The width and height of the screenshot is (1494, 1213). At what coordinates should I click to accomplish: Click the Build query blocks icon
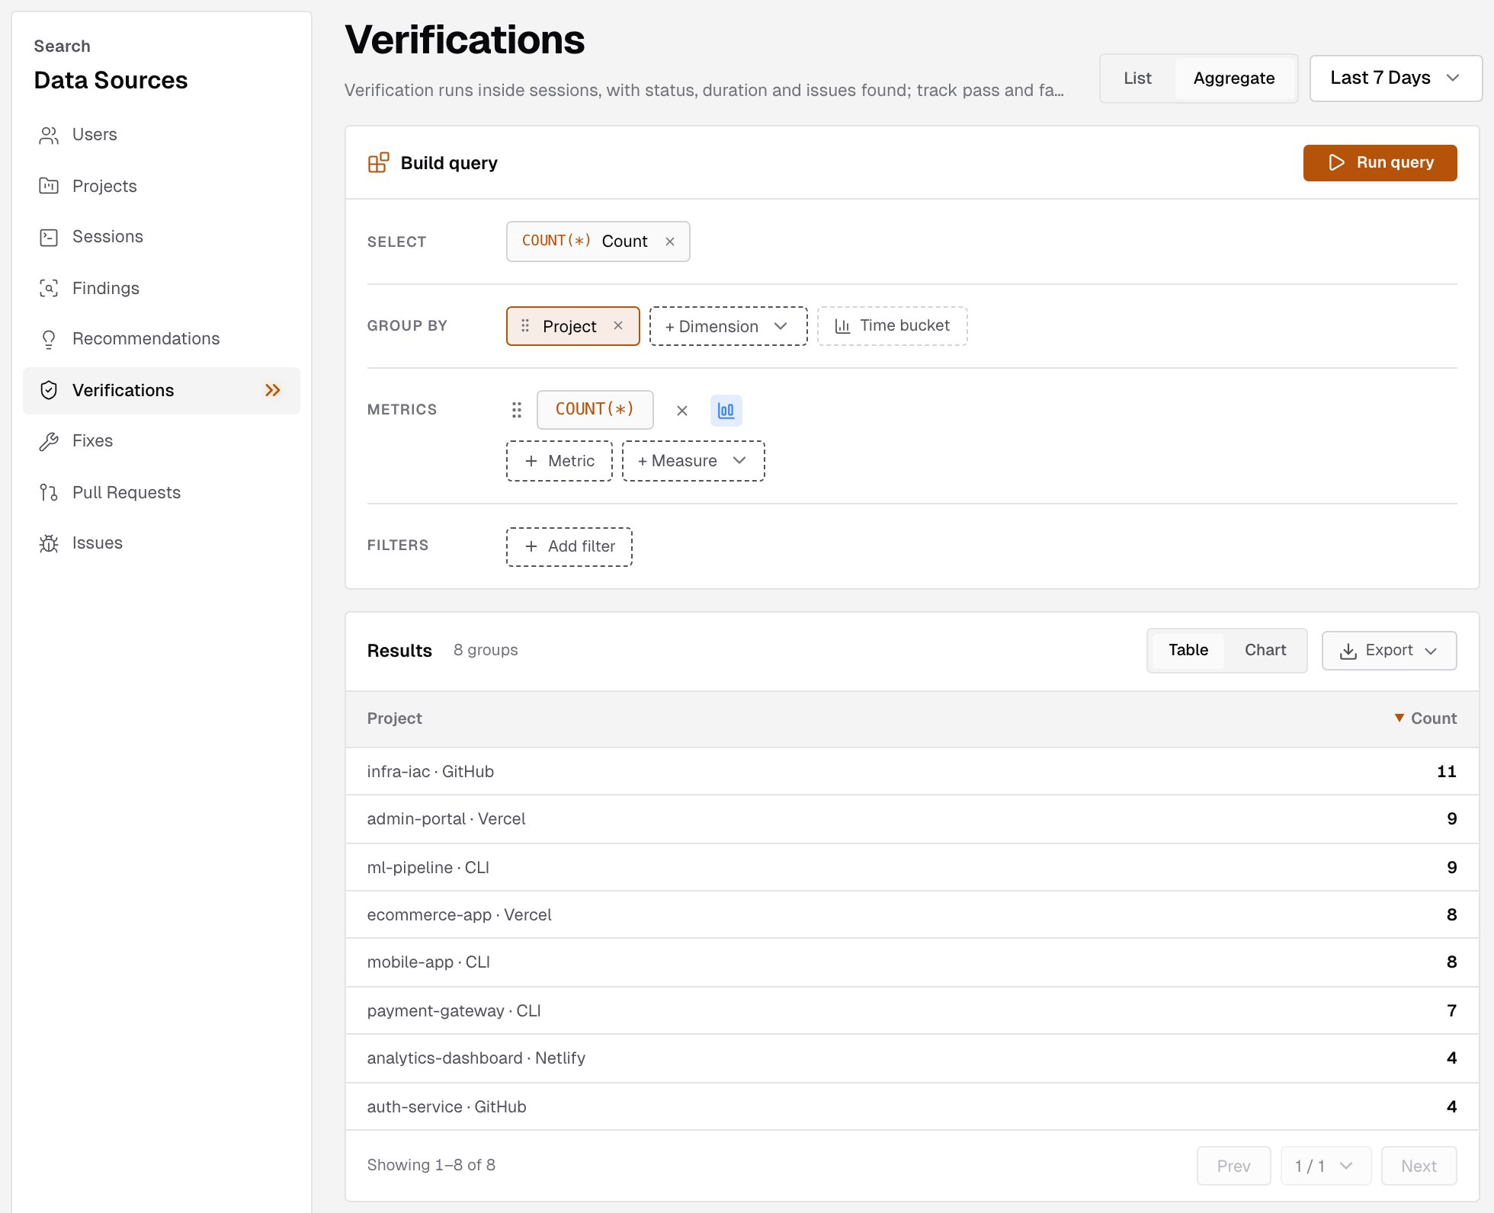coord(378,162)
